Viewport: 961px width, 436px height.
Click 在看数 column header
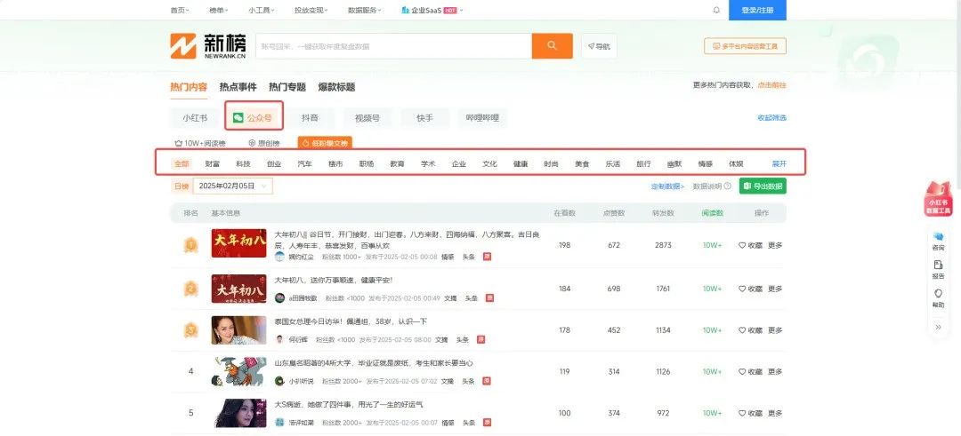coord(564,213)
